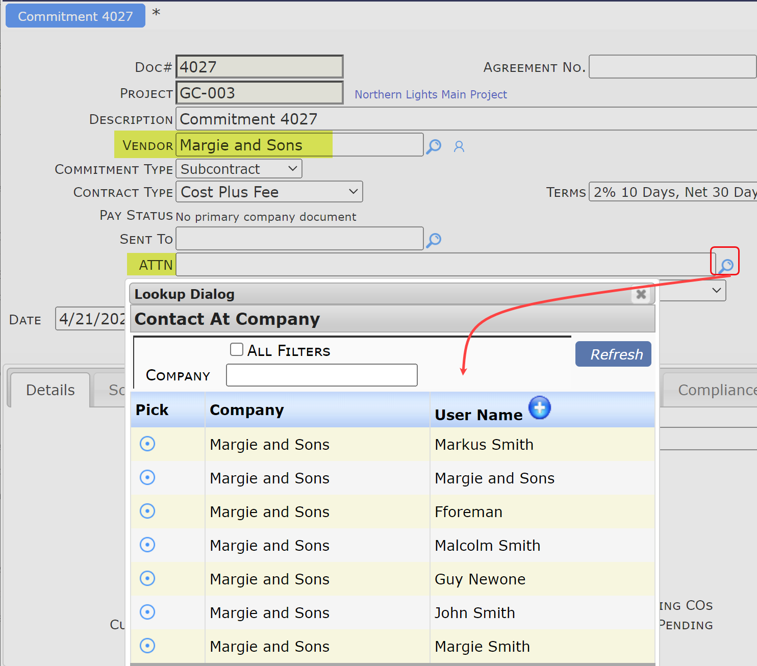Focus the Company filter input field
The height and width of the screenshot is (666, 757).
[322, 375]
